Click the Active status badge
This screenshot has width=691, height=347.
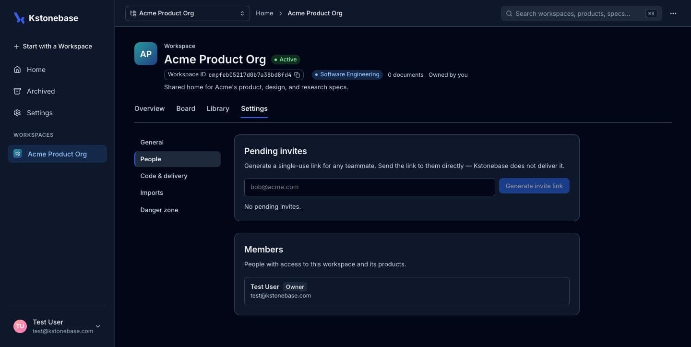pos(286,60)
